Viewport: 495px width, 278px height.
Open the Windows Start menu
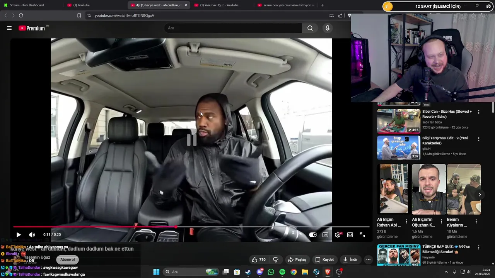pyautogui.click(x=156, y=272)
